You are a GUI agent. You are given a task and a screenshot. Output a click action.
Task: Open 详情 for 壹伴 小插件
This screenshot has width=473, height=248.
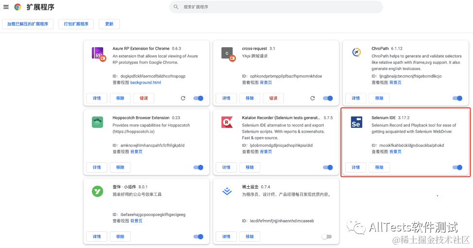[97, 236]
